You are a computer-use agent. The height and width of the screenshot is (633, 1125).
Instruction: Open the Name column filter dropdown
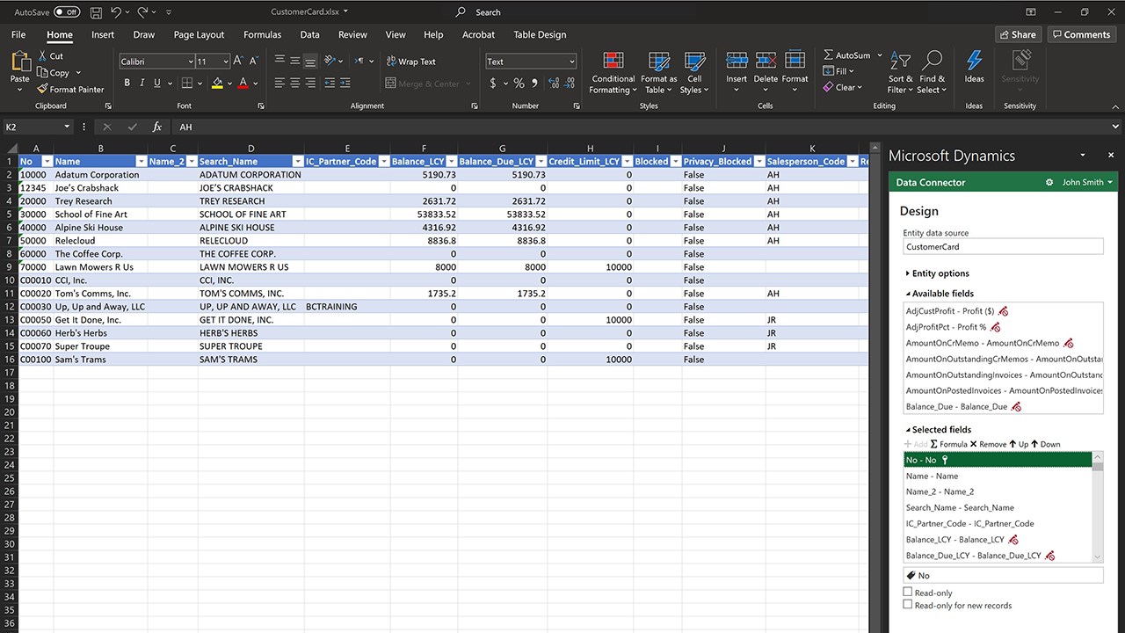[141, 162]
